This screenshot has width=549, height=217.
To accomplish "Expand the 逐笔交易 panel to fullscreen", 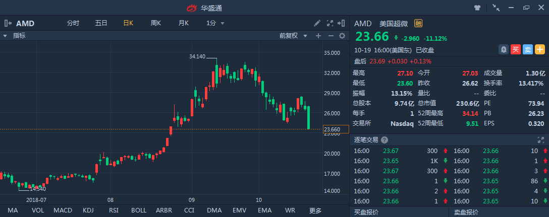I will tap(541, 140).
